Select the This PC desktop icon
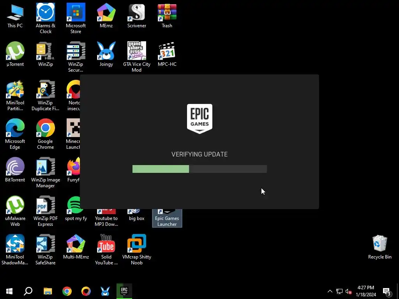Screen dimensions: 399x299 [x=15, y=16]
